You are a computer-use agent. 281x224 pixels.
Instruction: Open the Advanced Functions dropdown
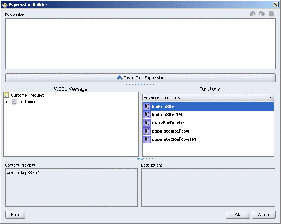tap(208, 97)
